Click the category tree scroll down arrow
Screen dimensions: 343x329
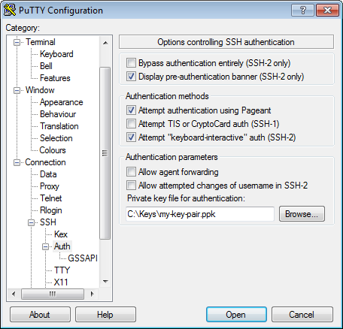pyautogui.click(x=105, y=282)
